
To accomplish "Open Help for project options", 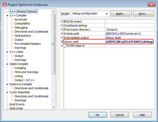I will click(142, 115).
